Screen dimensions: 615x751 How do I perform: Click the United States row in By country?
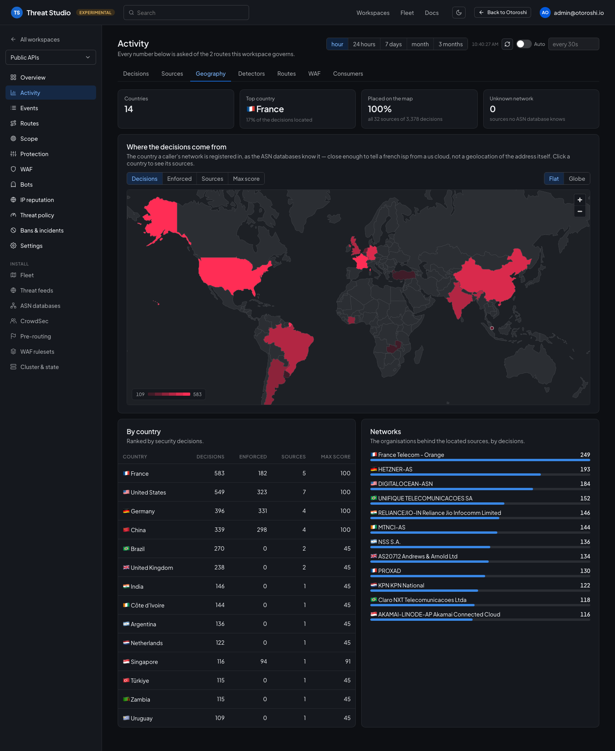pyautogui.click(x=237, y=492)
